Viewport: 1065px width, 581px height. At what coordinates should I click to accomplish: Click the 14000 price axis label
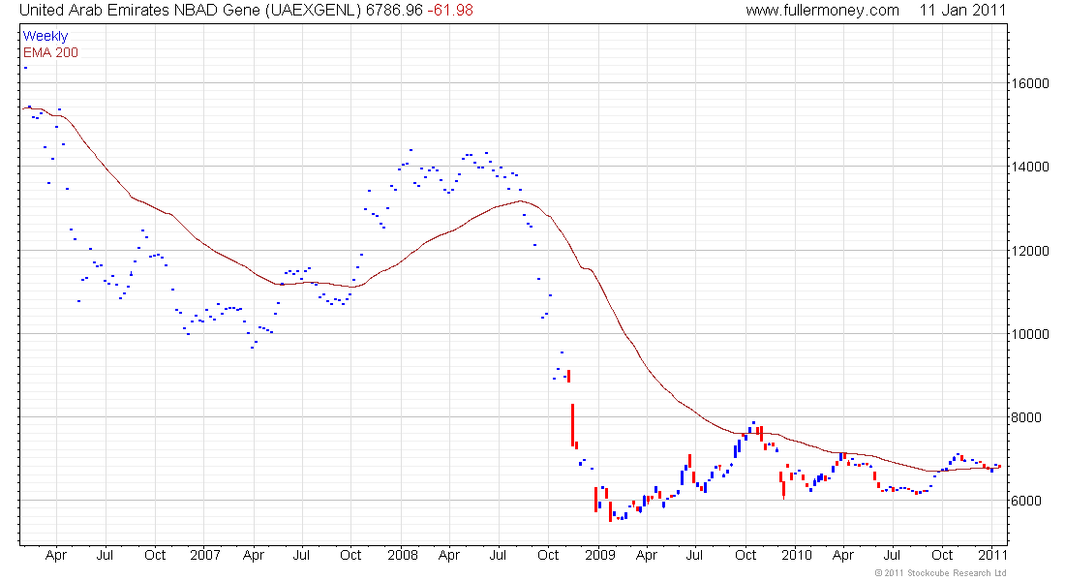[1030, 167]
